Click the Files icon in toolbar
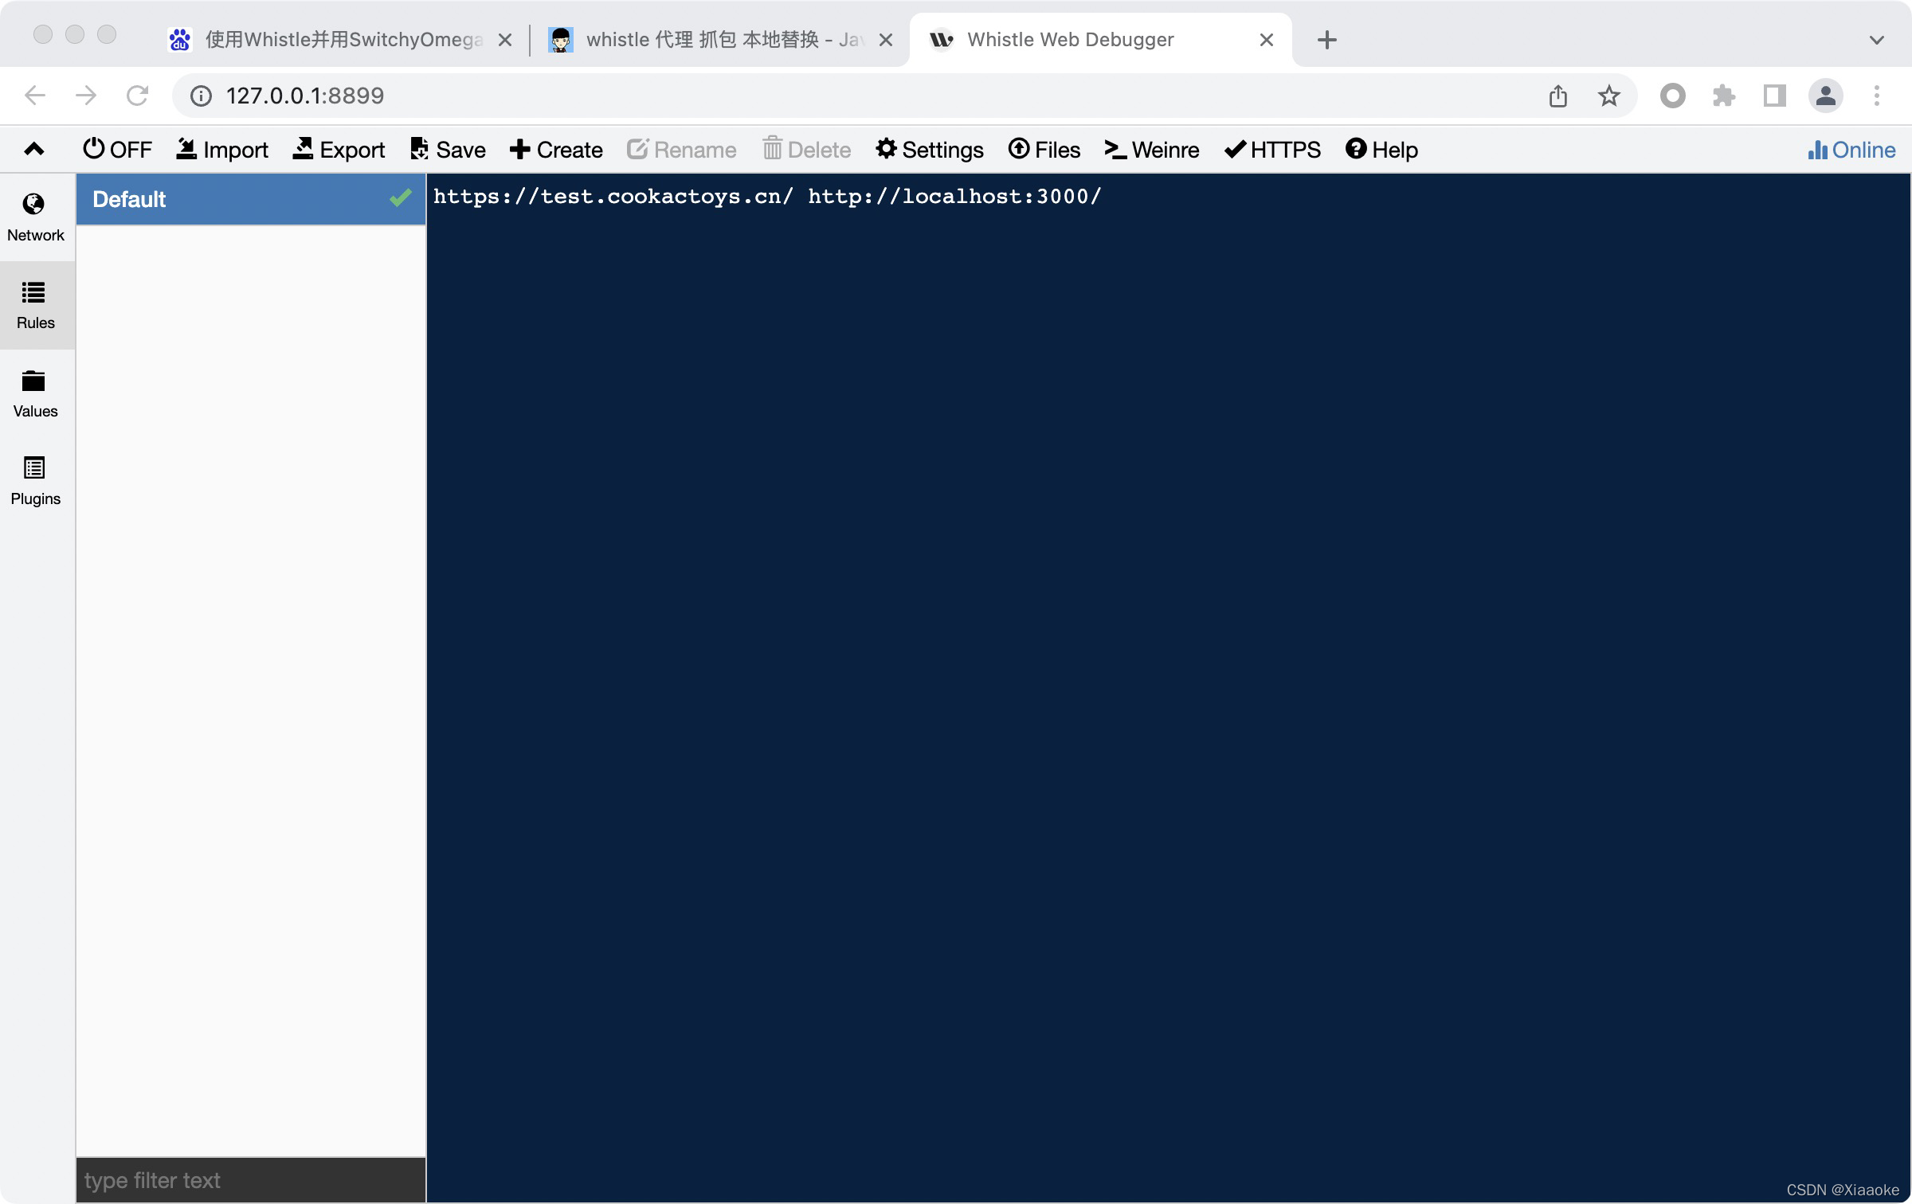 1042,148
